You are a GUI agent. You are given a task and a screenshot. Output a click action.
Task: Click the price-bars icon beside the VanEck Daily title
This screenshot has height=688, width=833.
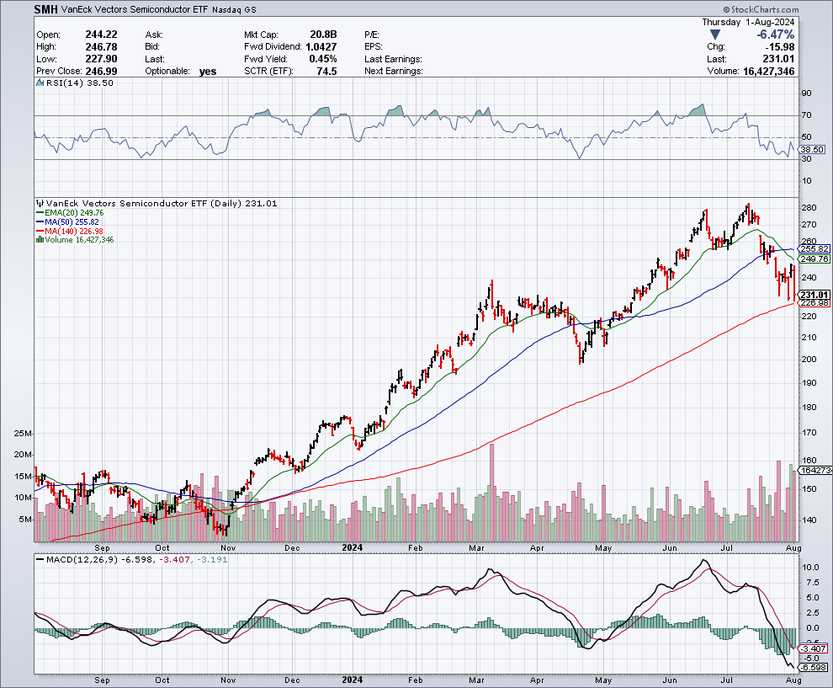coord(39,204)
